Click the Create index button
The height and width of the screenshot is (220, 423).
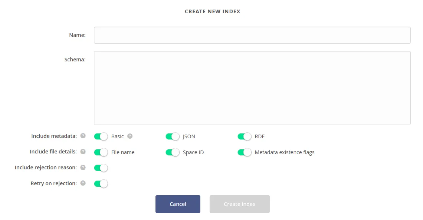pyautogui.click(x=239, y=204)
